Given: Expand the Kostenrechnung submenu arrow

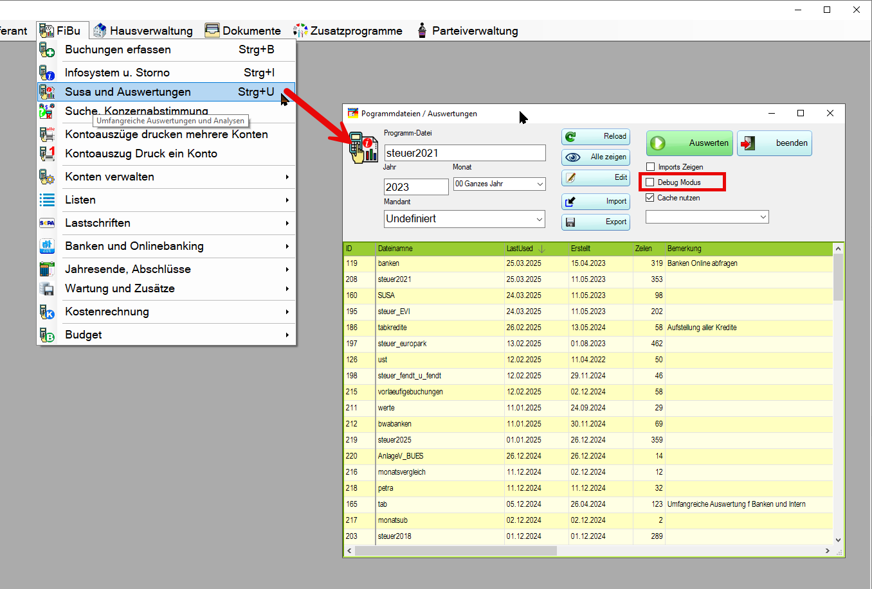Looking at the screenshot, I should tap(287, 312).
